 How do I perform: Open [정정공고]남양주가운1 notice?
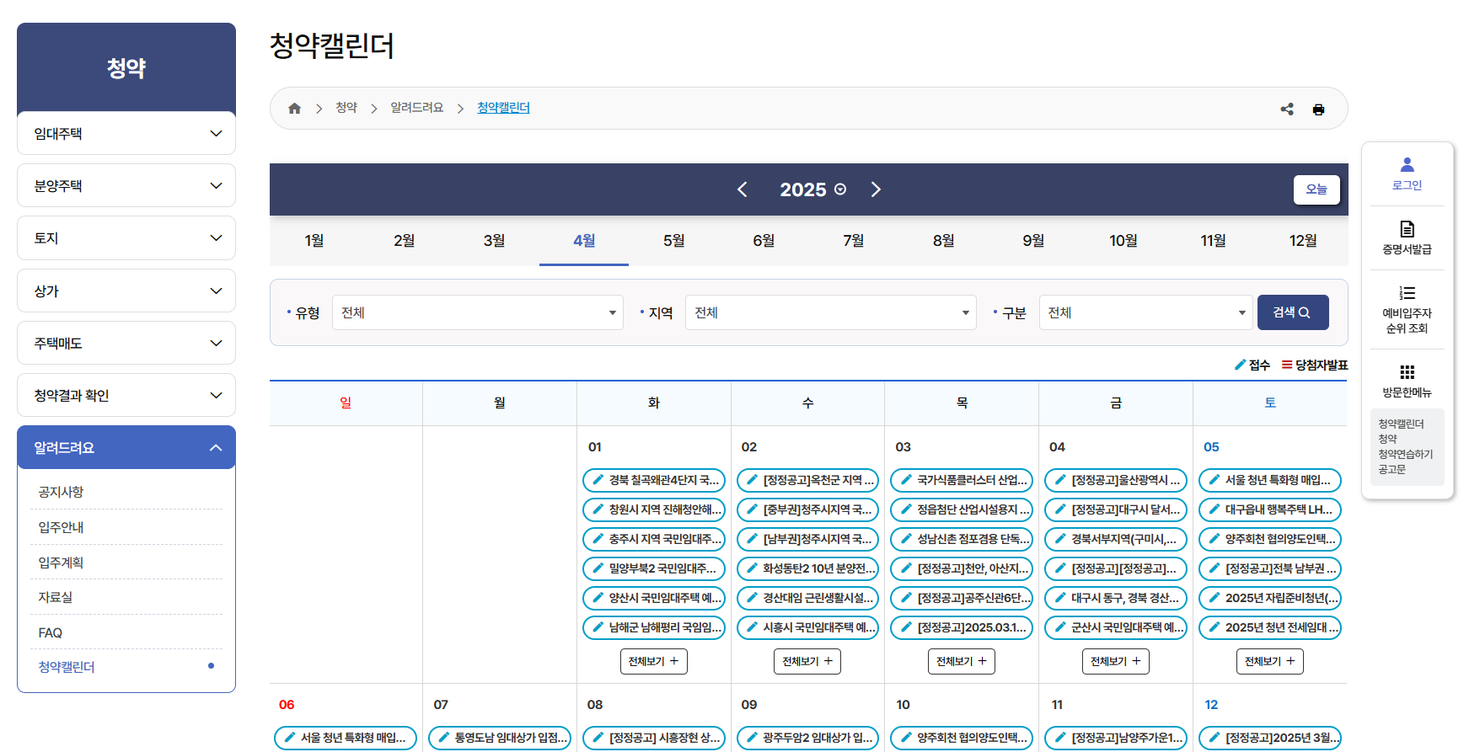point(1116,738)
